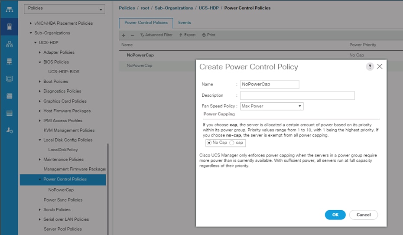Open the Admin user-gear icon in sidebar
This screenshot has height=235, width=403.
[x=10, y=131]
